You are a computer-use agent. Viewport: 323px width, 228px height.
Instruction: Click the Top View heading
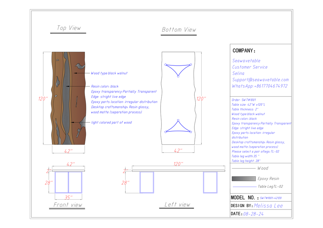(x=69, y=28)
